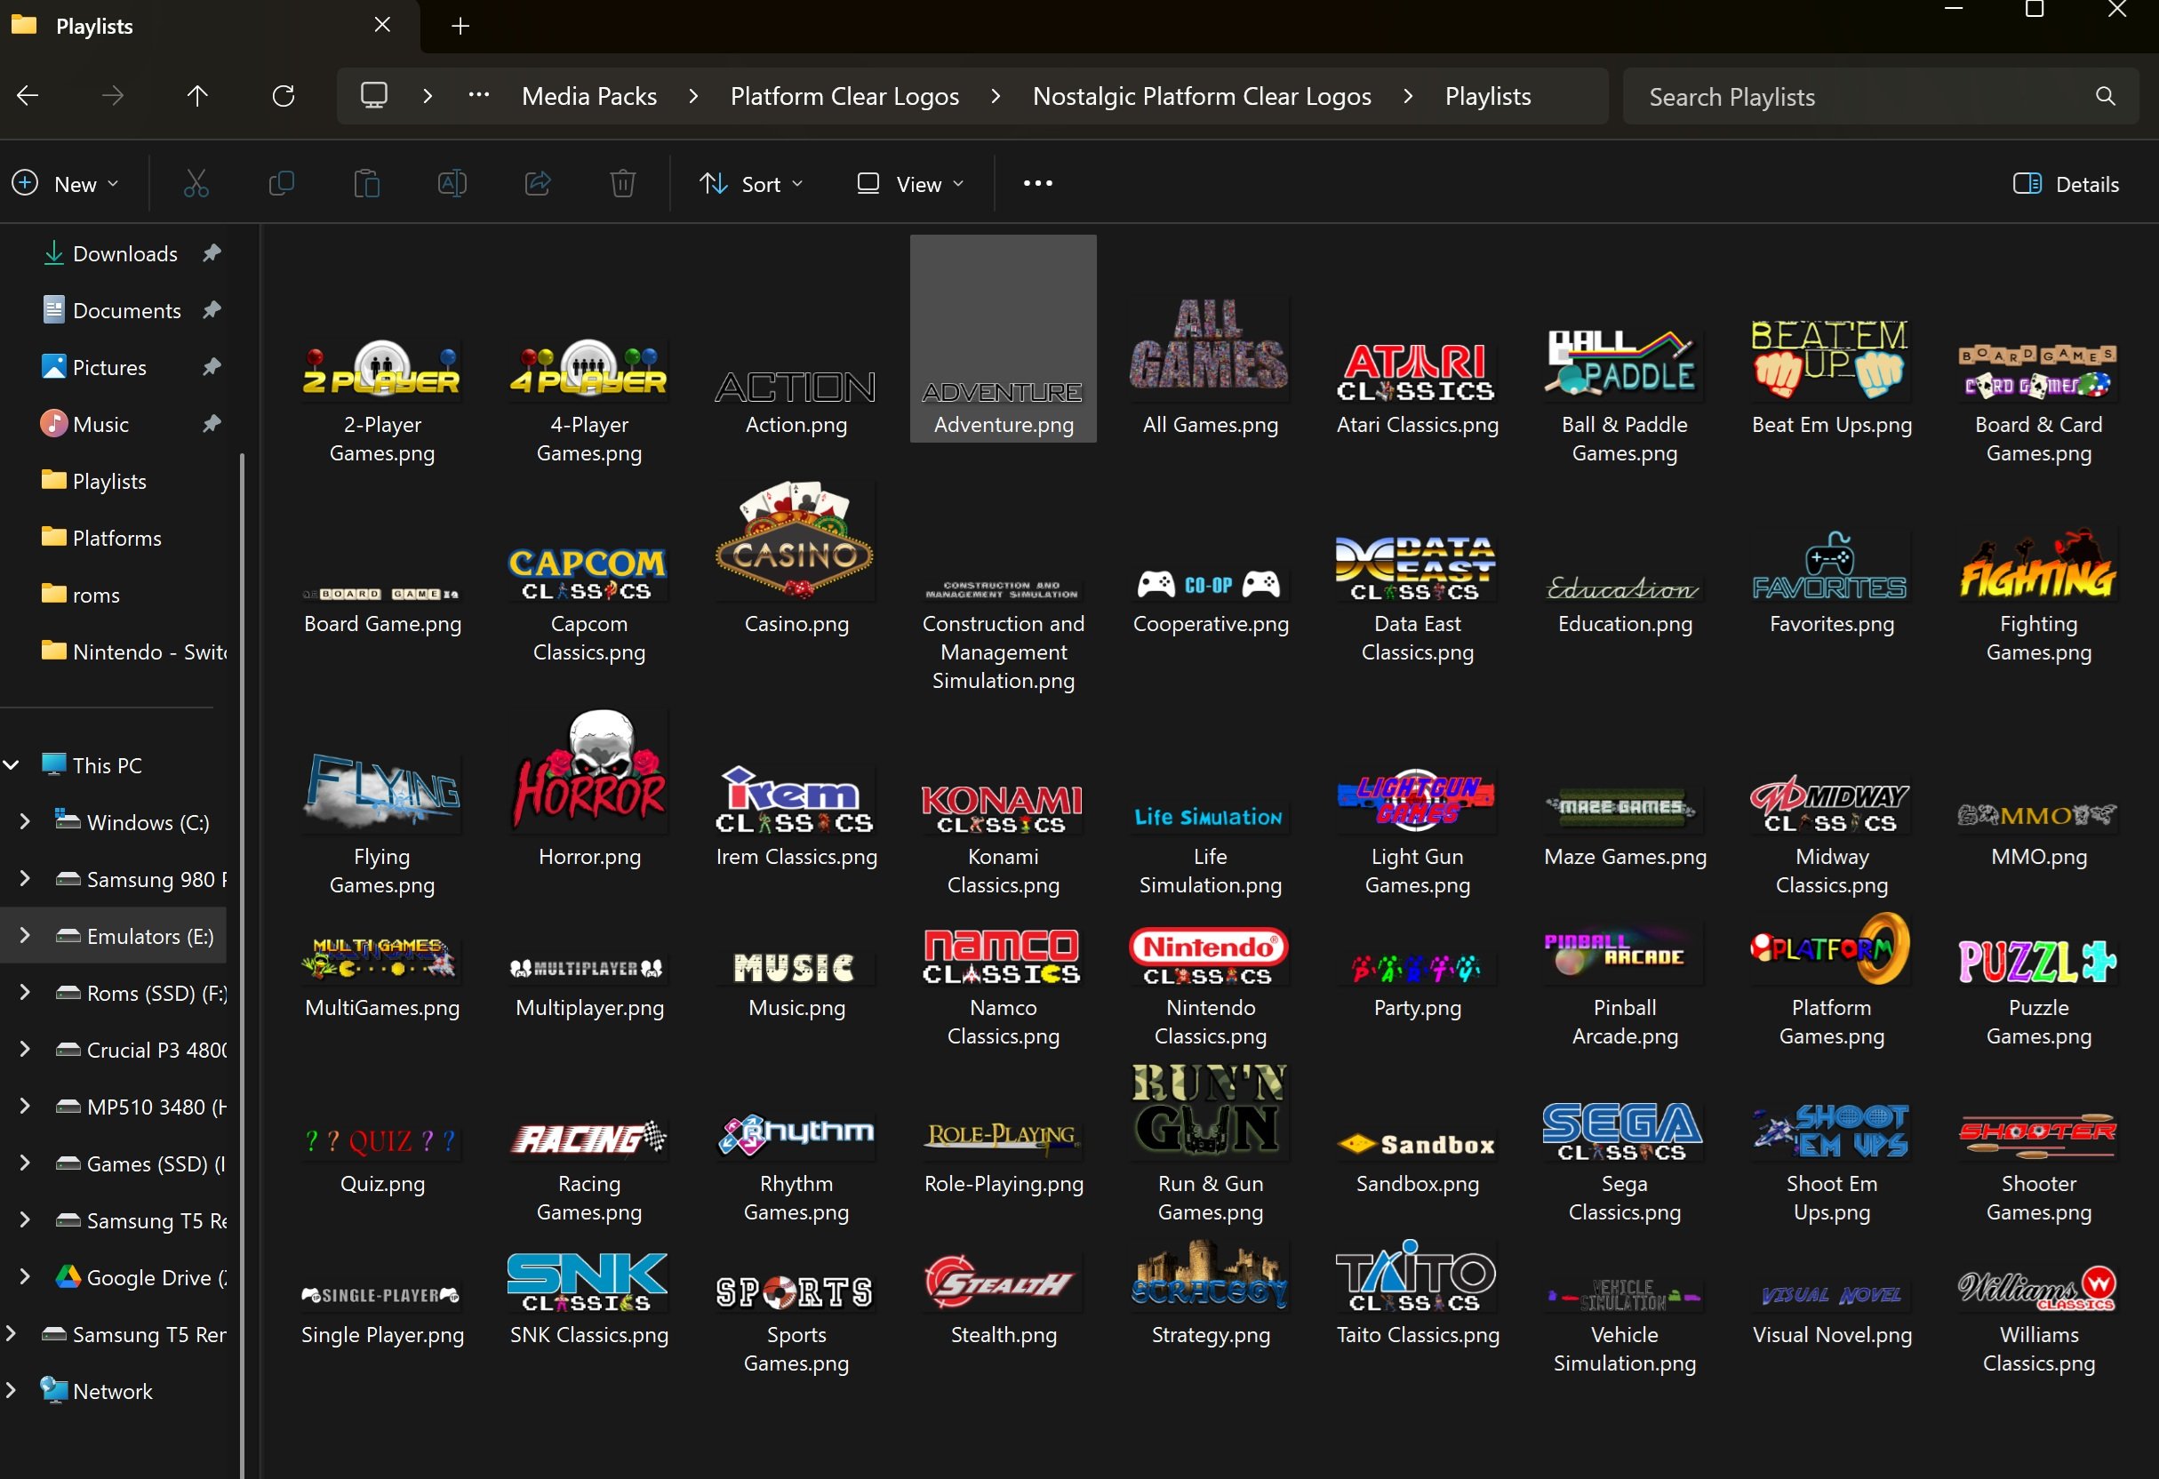Click the Delete trash icon
Screen dimensions: 2159x1479
623,184
